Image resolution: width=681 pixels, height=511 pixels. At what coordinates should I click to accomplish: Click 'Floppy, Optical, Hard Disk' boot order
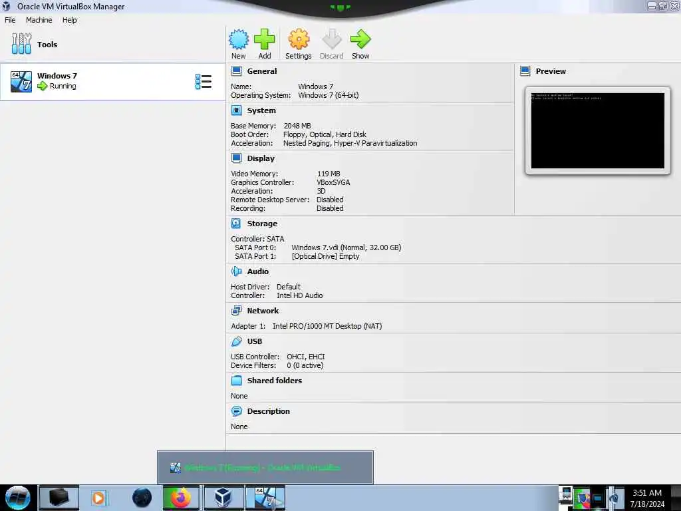[325, 134]
